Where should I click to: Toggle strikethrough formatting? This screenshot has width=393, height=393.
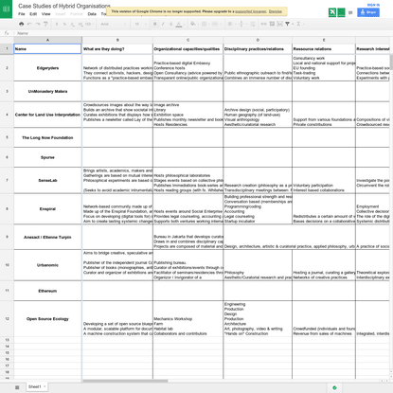click(x=170, y=24)
